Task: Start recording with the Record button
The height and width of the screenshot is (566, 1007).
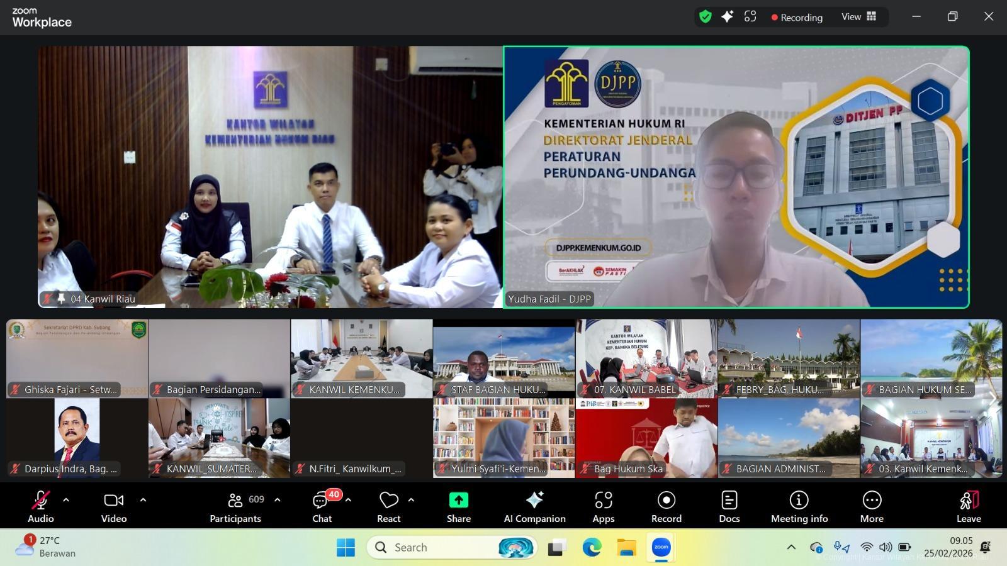Action: (666, 506)
